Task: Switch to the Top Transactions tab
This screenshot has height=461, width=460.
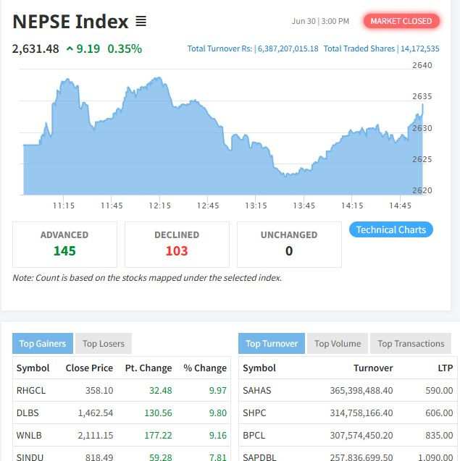Action: [411, 344]
